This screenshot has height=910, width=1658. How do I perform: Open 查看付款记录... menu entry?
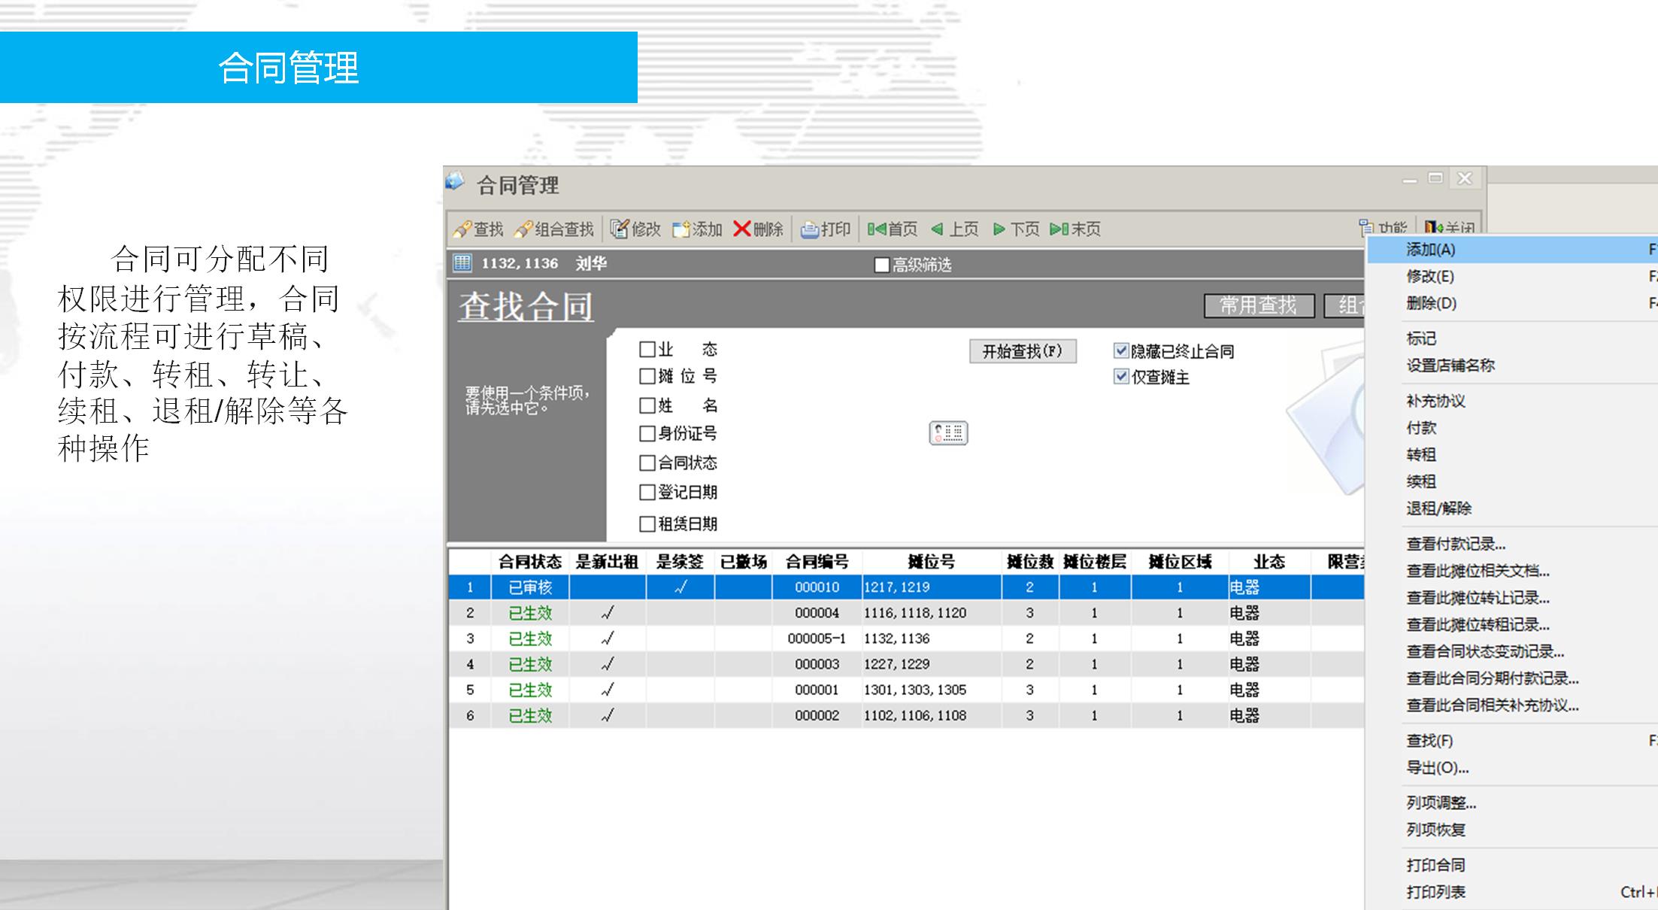1455,544
